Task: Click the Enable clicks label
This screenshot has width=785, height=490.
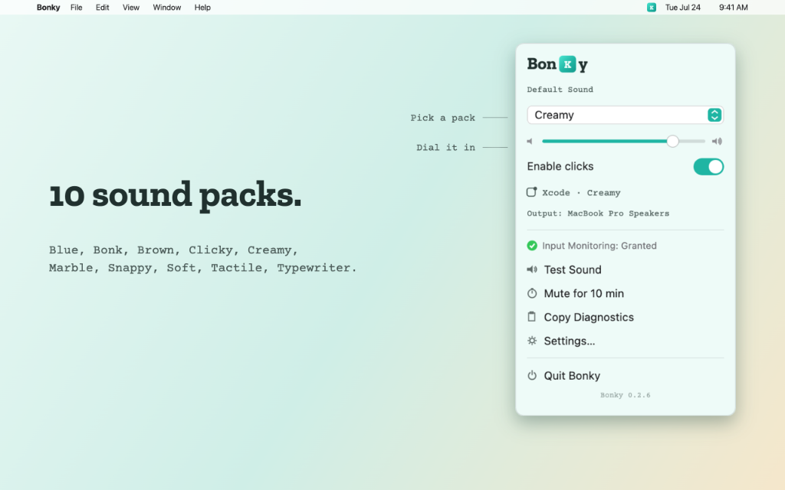Action: point(560,166)
